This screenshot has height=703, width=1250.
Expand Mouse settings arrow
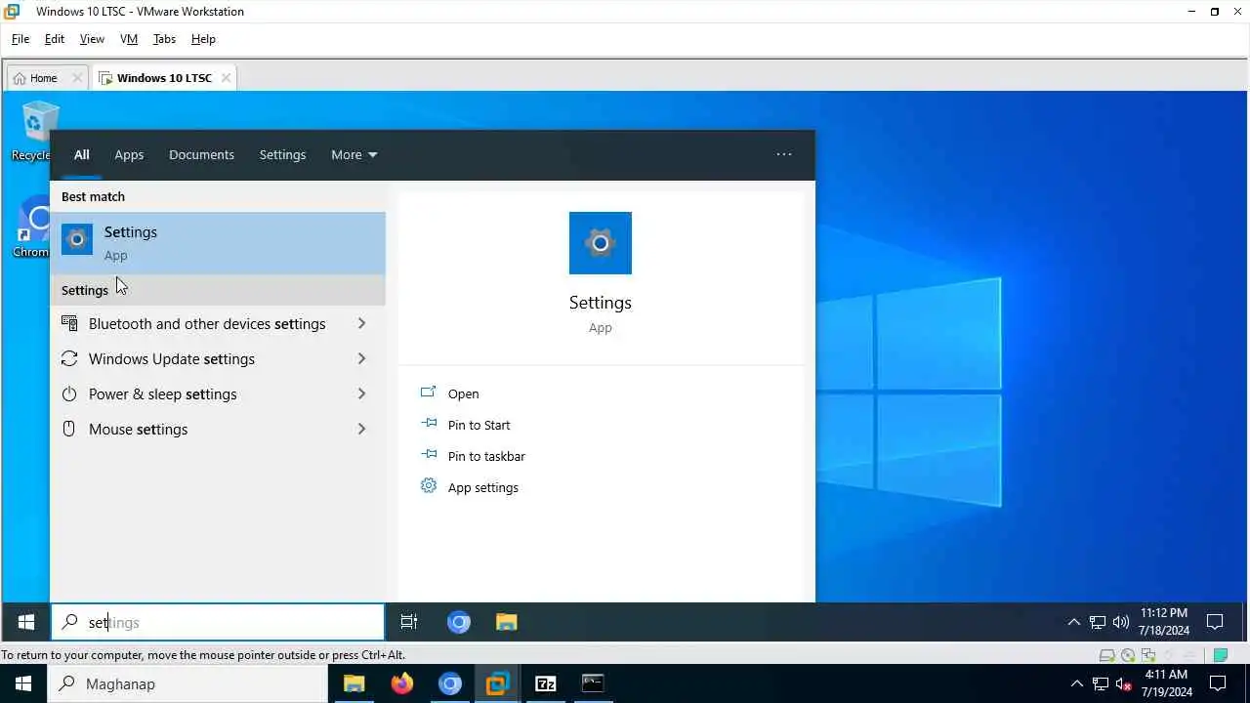[x=361, y=429]
